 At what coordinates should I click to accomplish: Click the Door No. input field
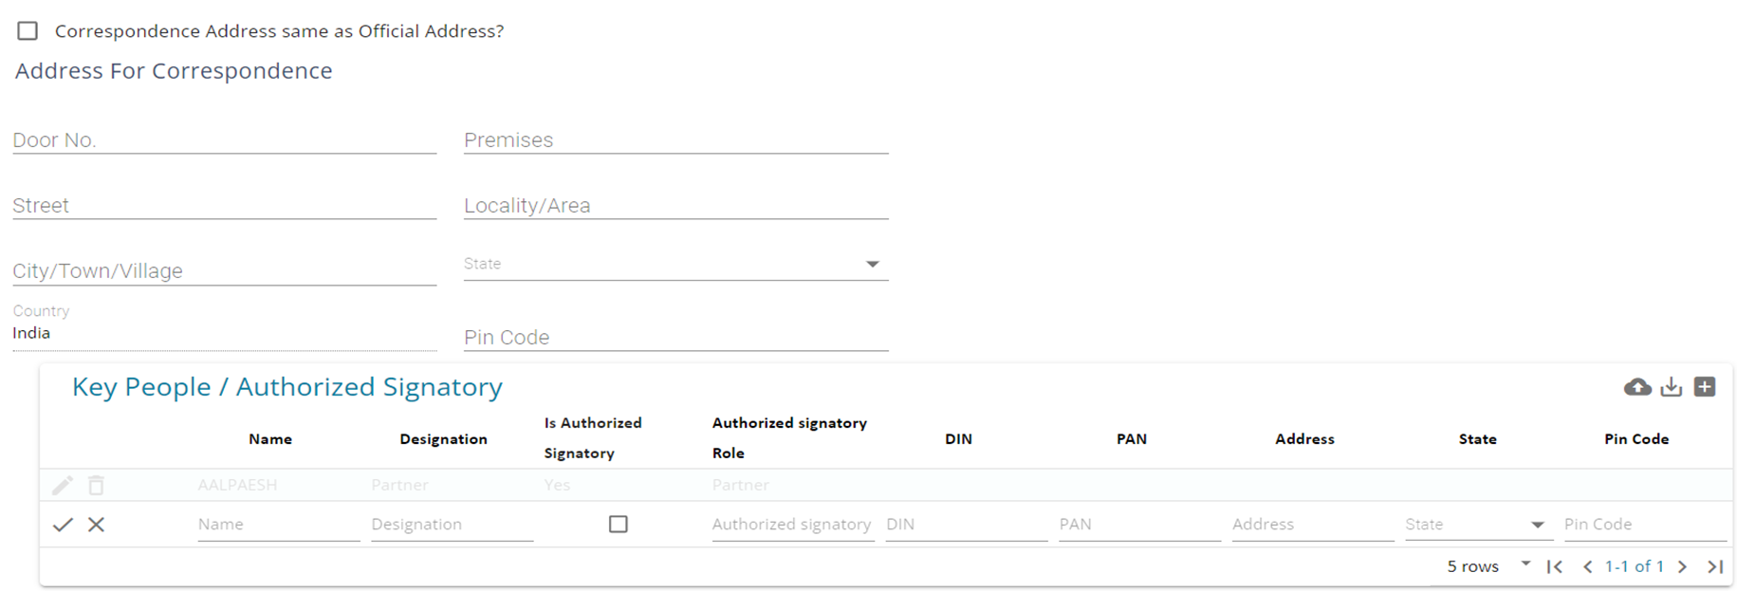224,140
